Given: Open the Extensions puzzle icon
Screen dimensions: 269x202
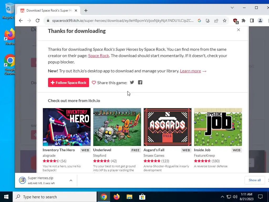Looking at the screenshot, I should point(244,21).
